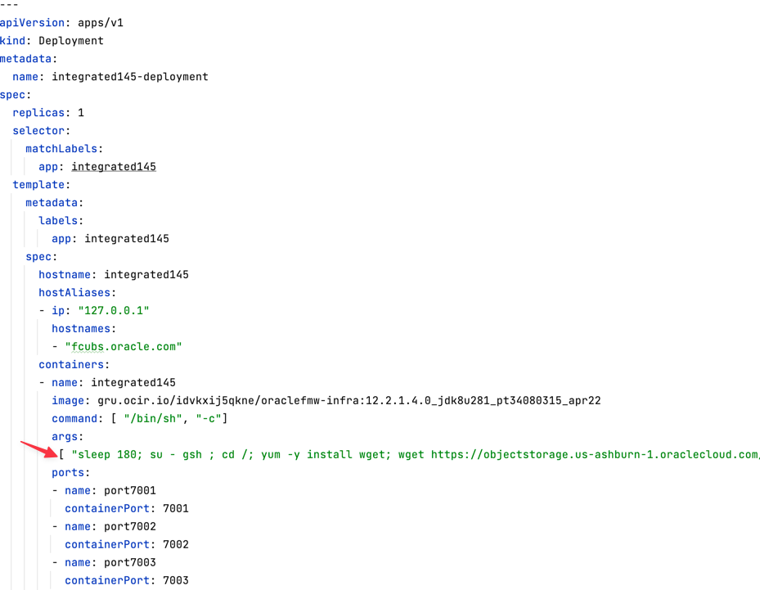Click the replicas value 1
This screenshot has width=760, height=590.
[x=81, y=112]
